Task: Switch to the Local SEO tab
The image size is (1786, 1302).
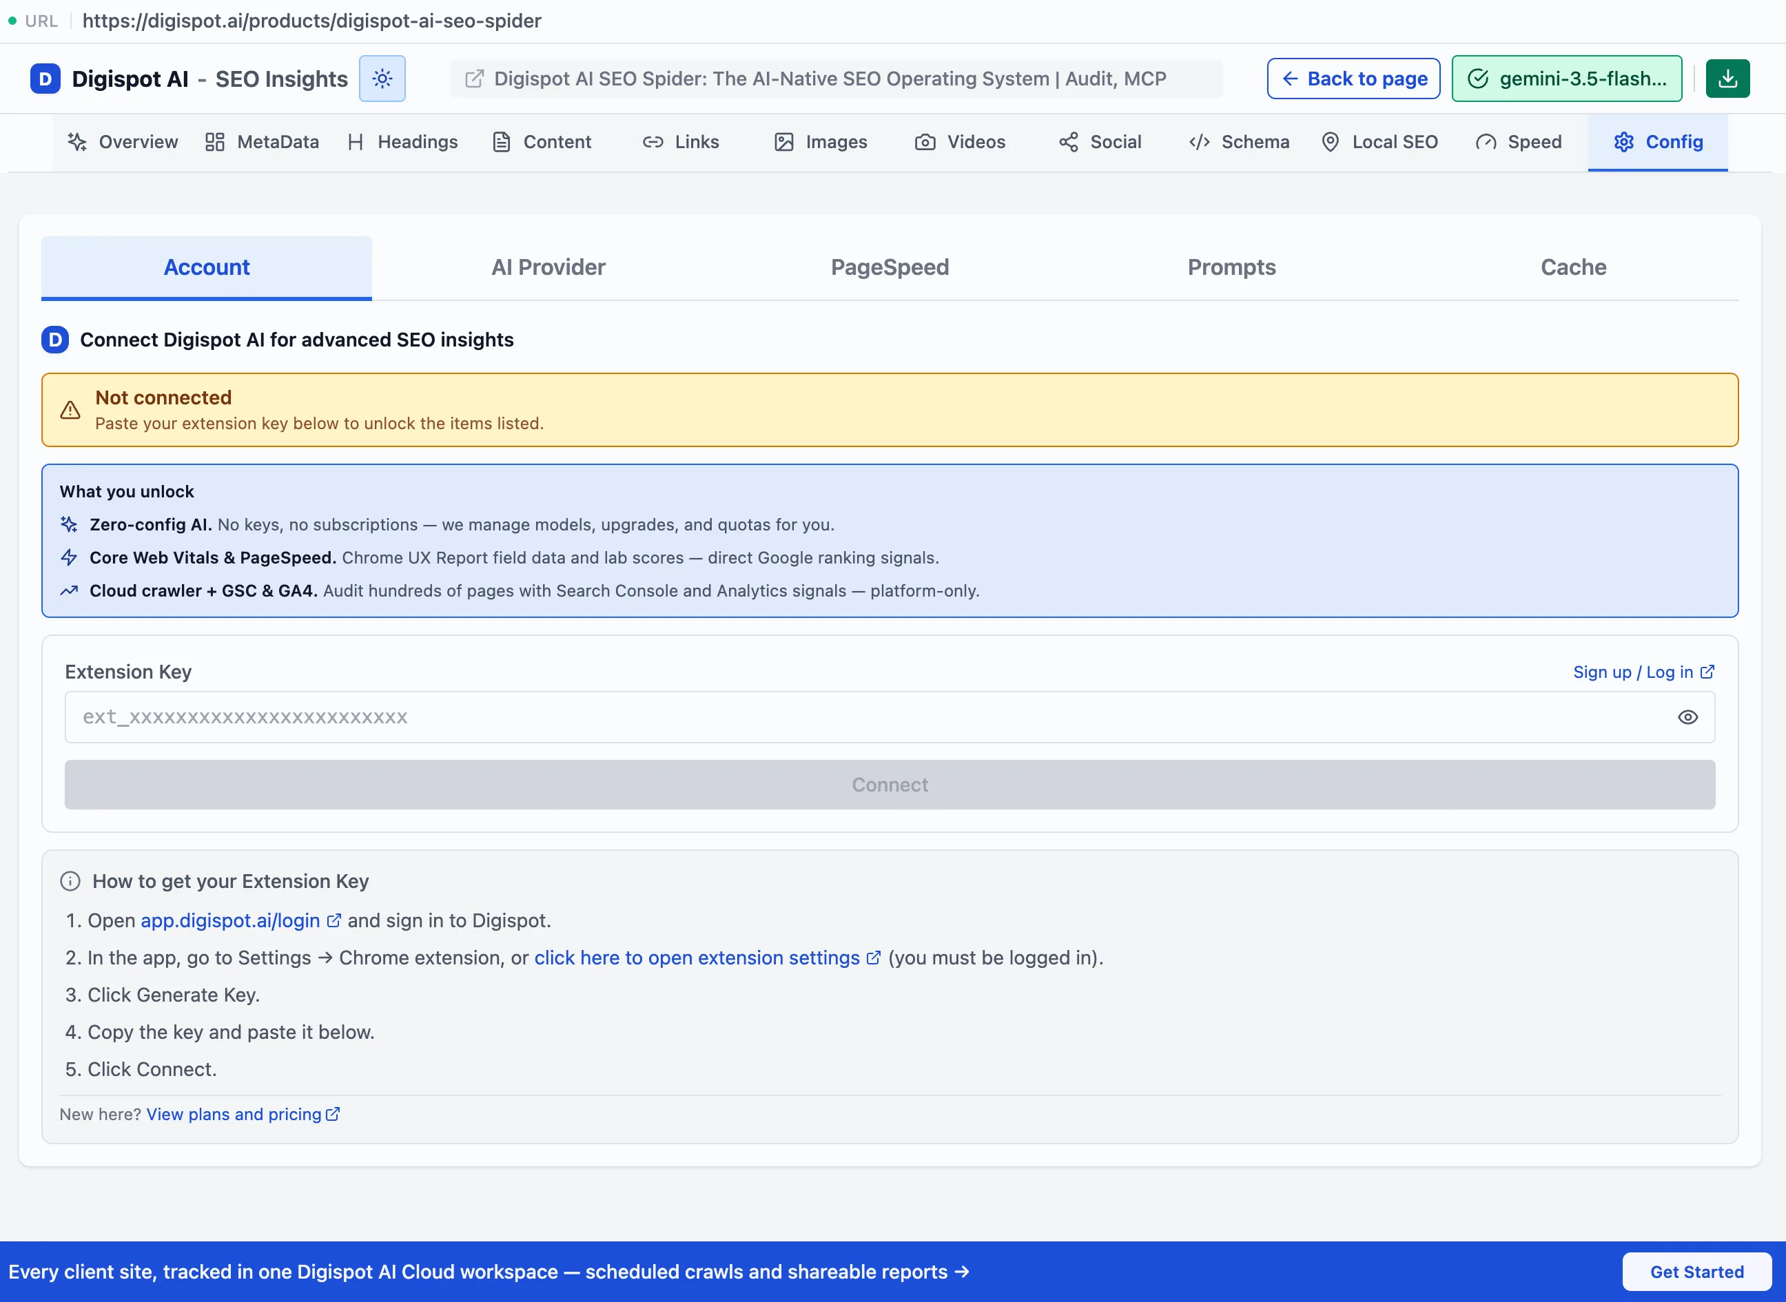Action: [1379, 142]
